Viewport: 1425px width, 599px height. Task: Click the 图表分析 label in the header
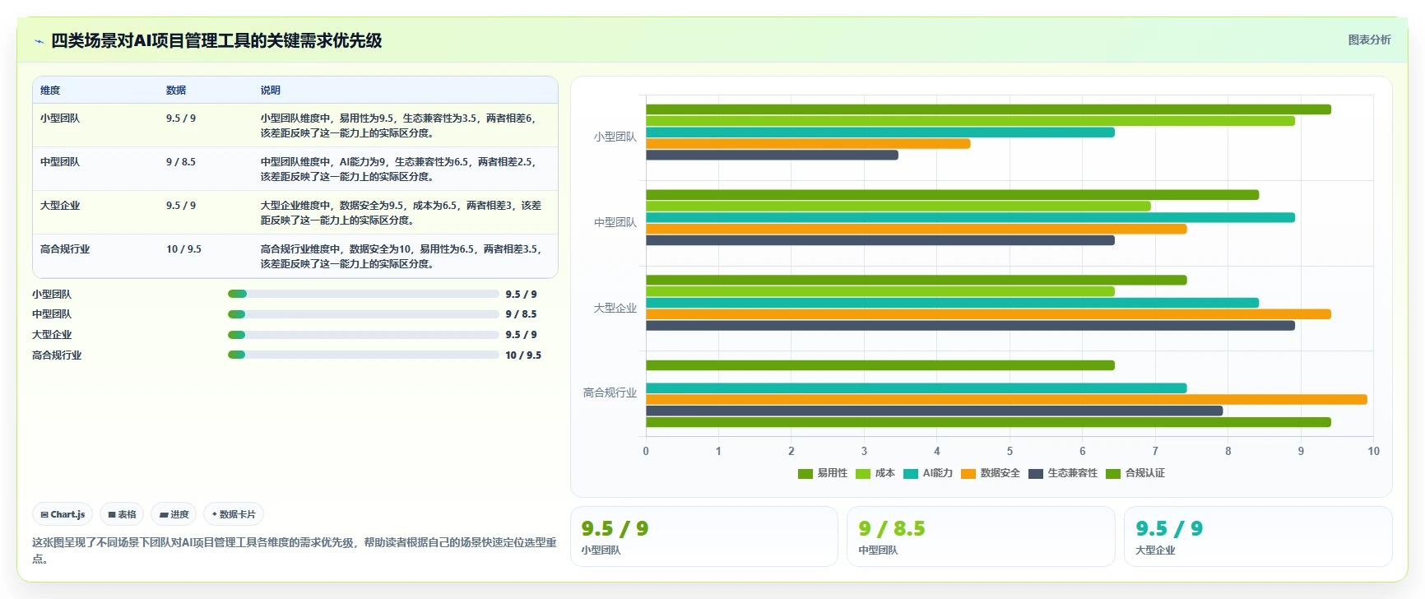pyautogui.click(x=1369, y=39)
